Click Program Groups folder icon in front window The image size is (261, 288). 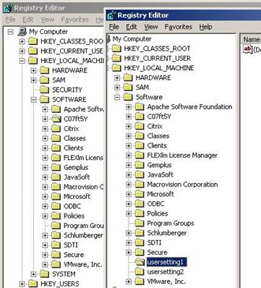click(140, 223)
